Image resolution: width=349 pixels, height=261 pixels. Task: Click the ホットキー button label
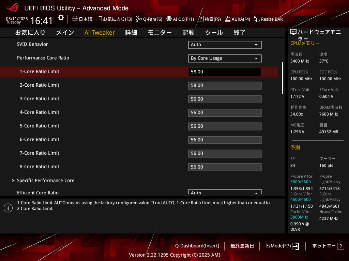[324, 246]
